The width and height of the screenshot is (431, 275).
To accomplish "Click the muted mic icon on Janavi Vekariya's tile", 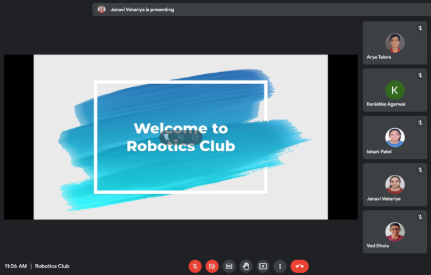I will 420,170.
